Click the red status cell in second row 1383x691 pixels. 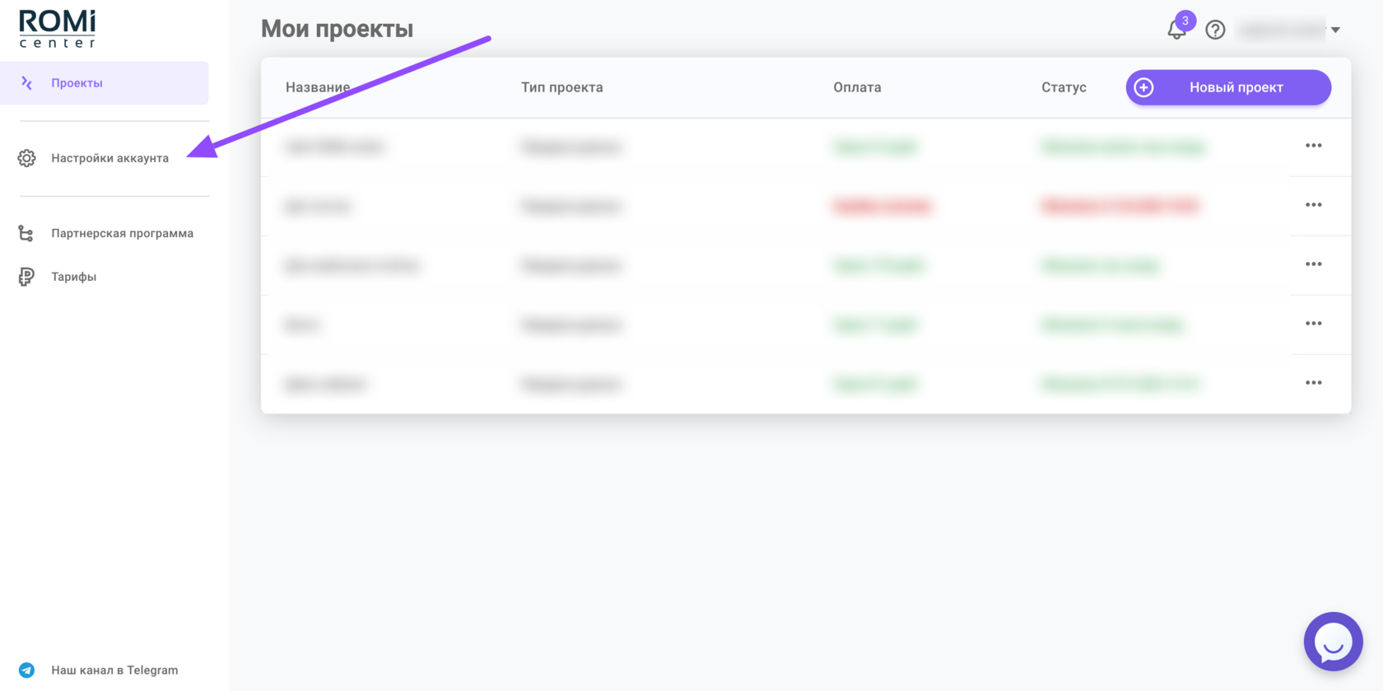point(1120,206)
